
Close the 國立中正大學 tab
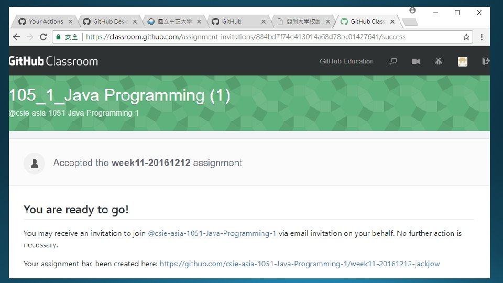(199, 21)
